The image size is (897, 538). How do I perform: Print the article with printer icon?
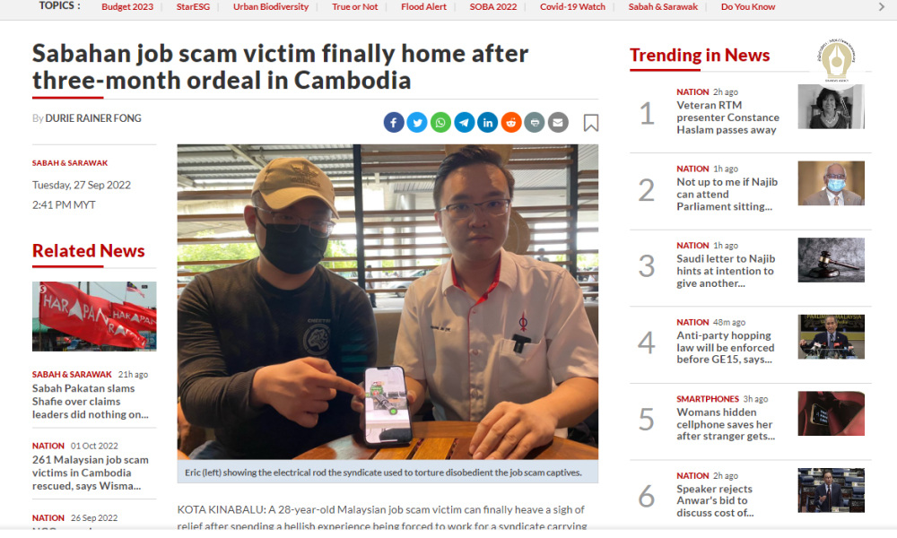click(535, 122)
